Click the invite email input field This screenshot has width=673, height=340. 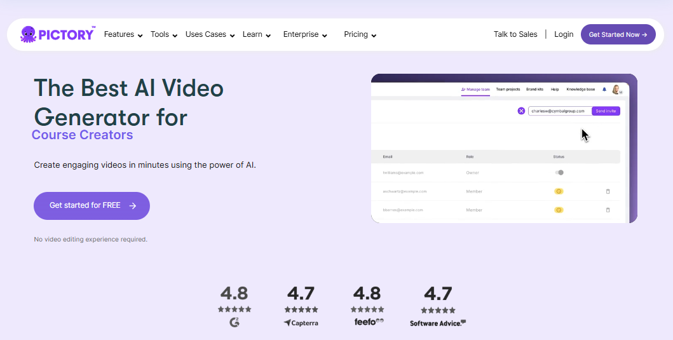tap(560, 111)
